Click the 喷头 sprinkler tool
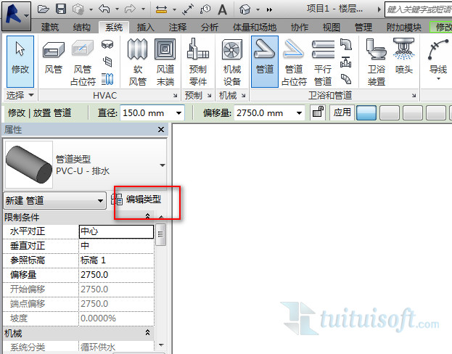The image size is (452, 354). click(x=403, y=58)
